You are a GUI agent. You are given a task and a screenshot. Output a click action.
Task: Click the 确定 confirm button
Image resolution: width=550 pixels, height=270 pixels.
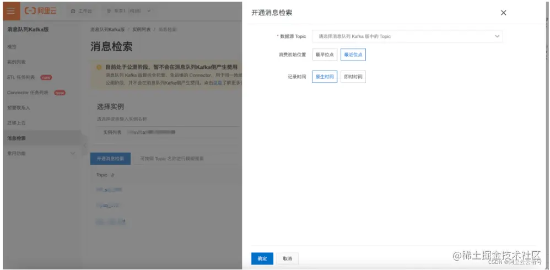262,259
